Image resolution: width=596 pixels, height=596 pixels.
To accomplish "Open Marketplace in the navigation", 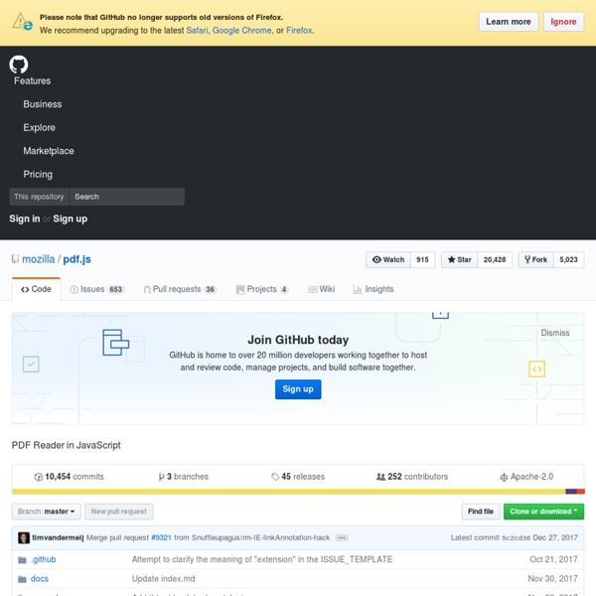I will click(x=49, y=151).
